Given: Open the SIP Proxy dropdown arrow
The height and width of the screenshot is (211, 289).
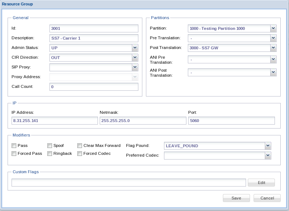Looking at the screenshot, I should (135, 67).
